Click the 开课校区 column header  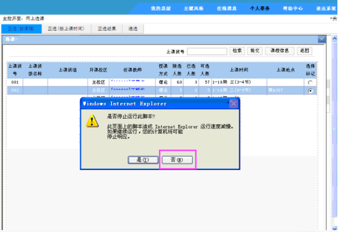[98, 70]
